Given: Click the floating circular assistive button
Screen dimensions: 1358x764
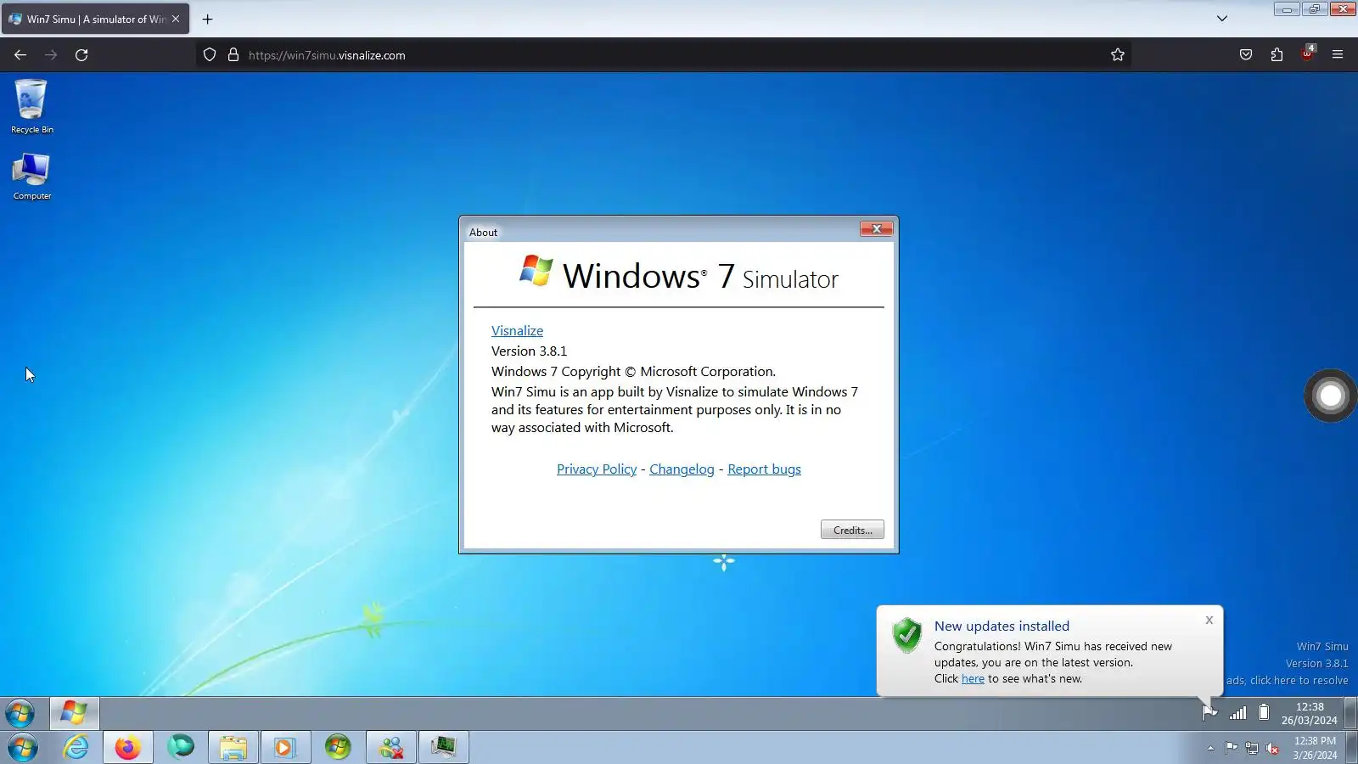Looking at the screenshot, I should pyautogui.click(x=1330, y=395).
